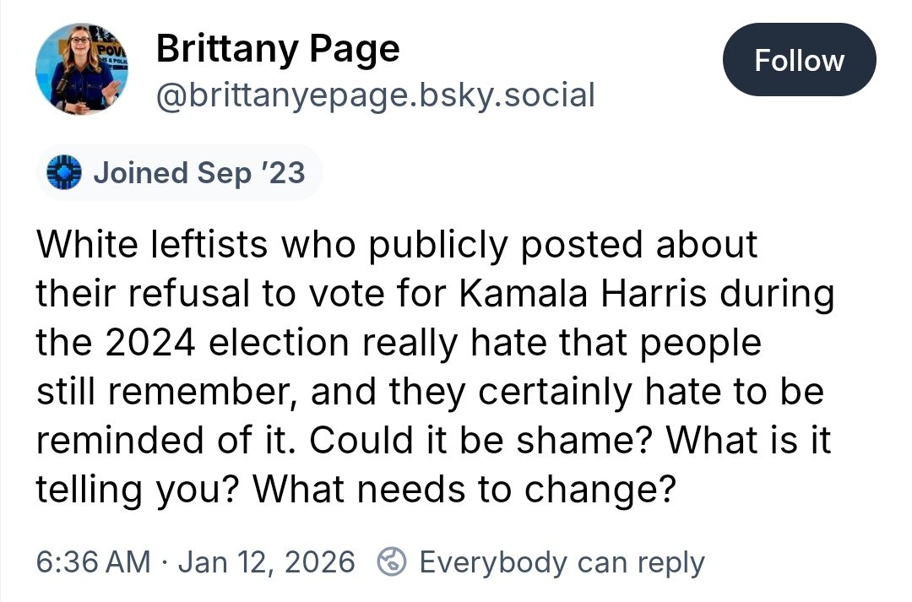
Task: Open the Brittany Page display name link
Action: coord(278,50)
